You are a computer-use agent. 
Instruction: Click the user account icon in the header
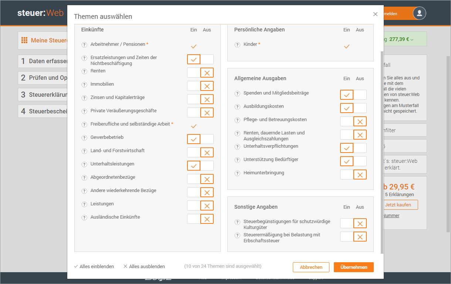(419, 13)
